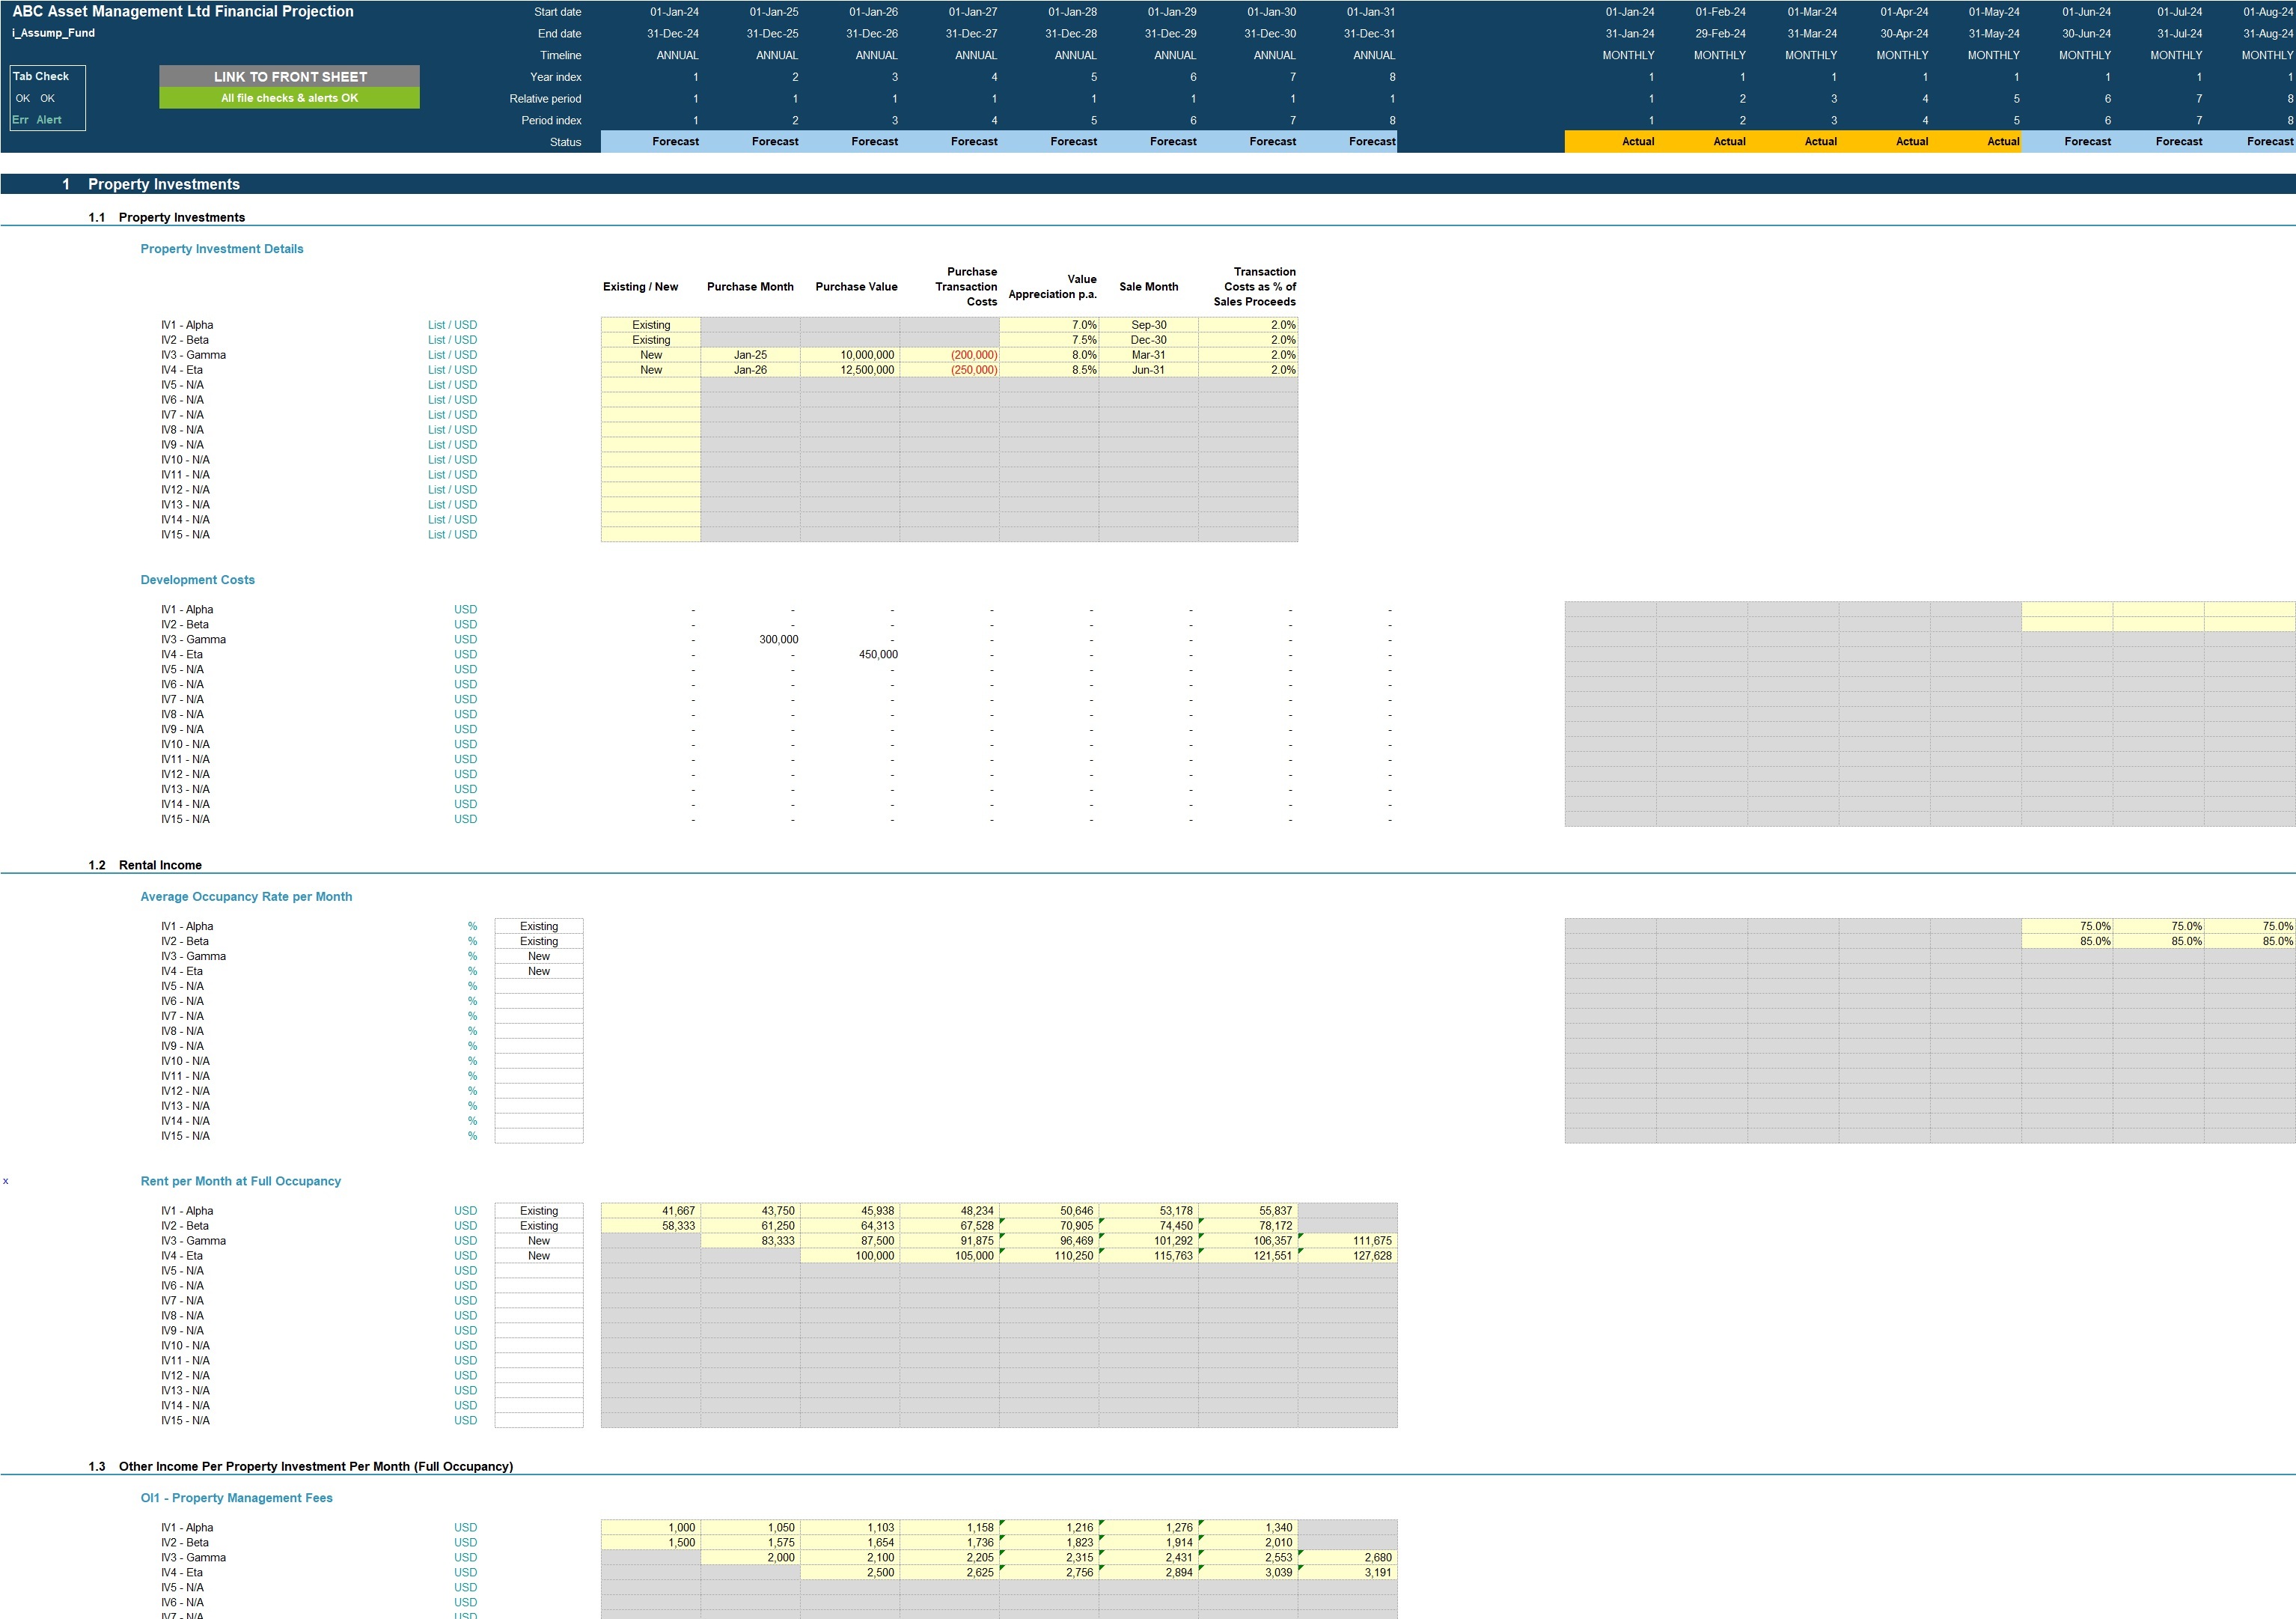This screenshot has width=2296, height=1619.
Task: Click the LINK TO FRONT SHEET button
Action: click(x=289, y=77)
